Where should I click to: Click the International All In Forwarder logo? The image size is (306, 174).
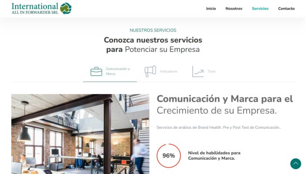41,9
